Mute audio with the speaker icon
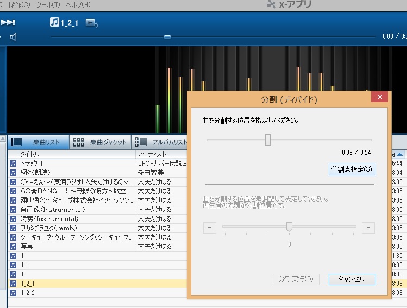Screen dimensions: 407x308 (14, 37)
